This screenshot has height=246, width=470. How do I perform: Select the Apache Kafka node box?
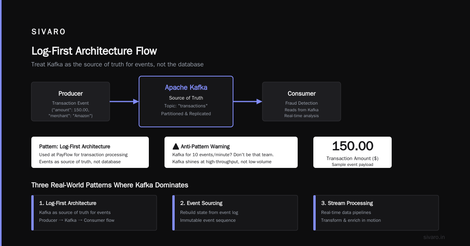tap(186, 102)
